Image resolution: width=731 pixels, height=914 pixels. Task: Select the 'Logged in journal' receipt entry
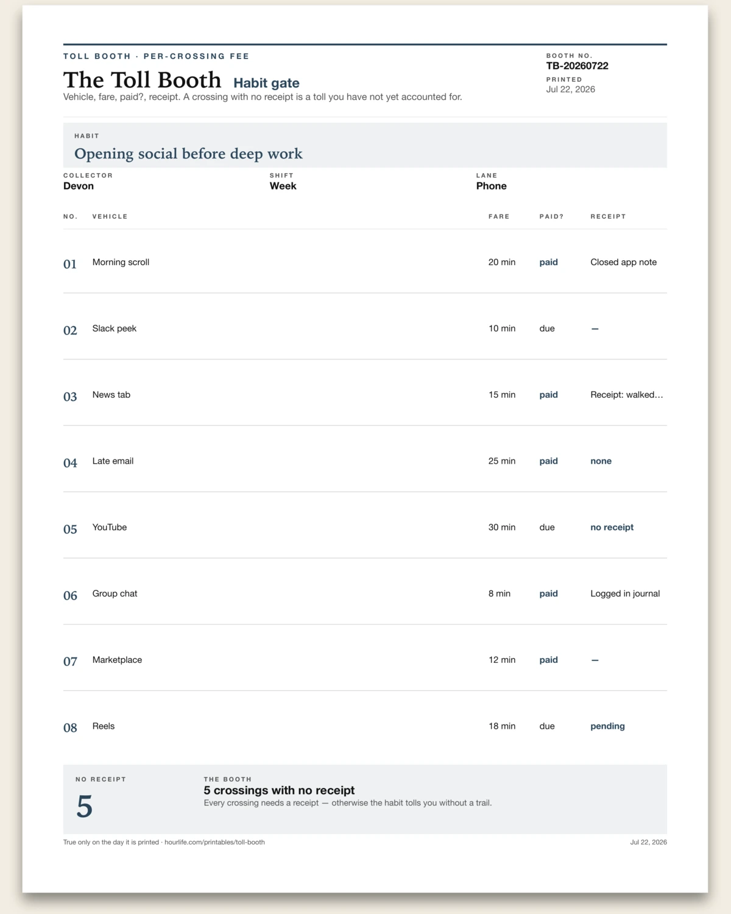(625, 593)
